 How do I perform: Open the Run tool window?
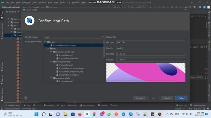click(x=27, y=106)
